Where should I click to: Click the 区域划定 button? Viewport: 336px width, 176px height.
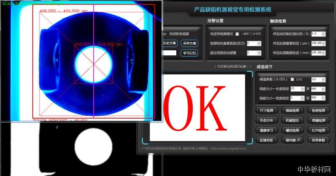267,140
